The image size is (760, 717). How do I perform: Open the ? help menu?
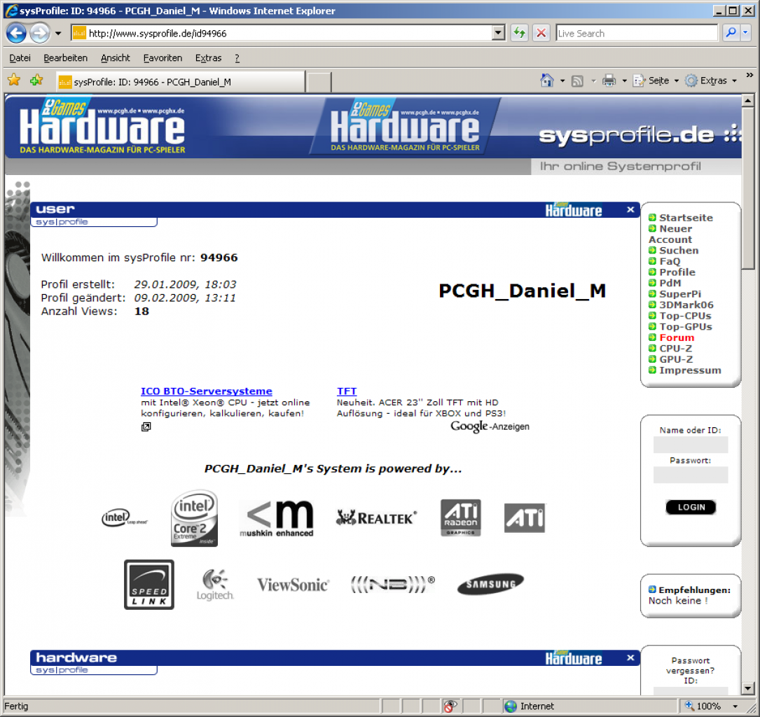pyautogui.click(x=237, y=57)
